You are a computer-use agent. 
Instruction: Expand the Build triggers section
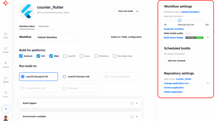click(x=137, y=103)
